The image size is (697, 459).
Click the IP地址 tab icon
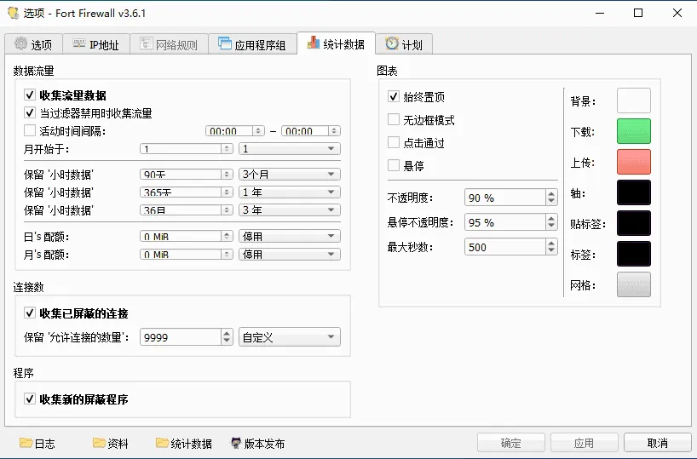[78, 45]
